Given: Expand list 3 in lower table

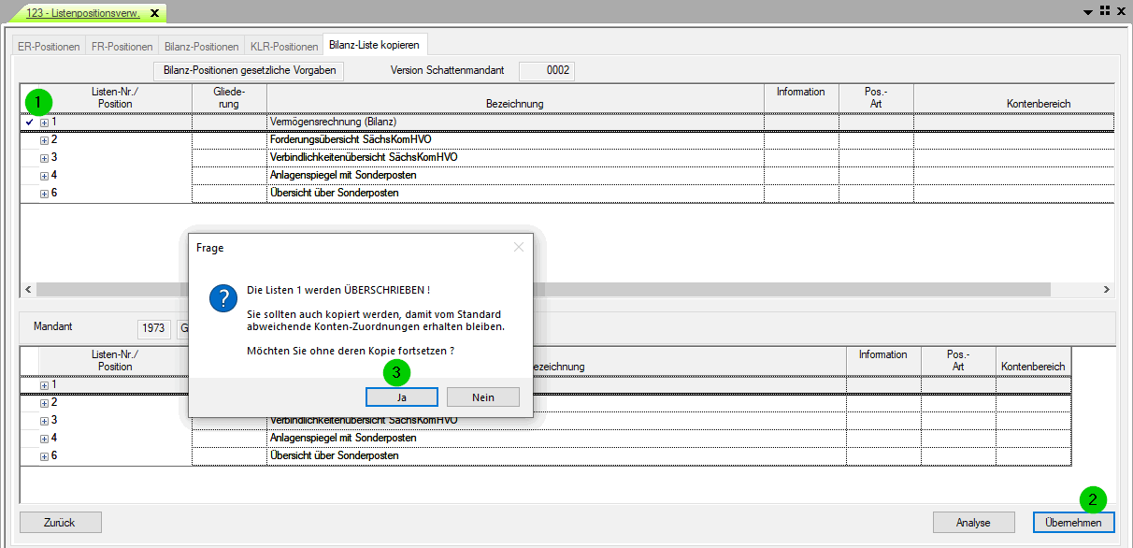Looking at the screenshot, I should pyautogui.click(x=44, y=421).
